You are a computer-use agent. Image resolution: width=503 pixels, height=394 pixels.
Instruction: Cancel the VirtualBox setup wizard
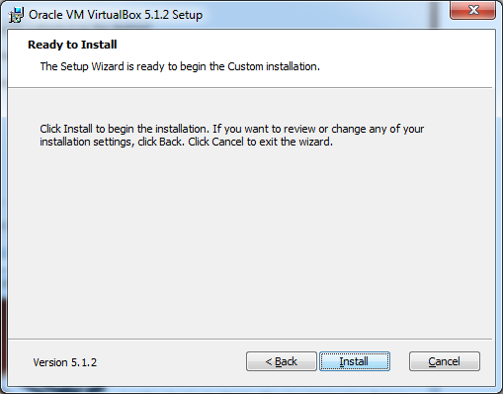click(445, 361)
